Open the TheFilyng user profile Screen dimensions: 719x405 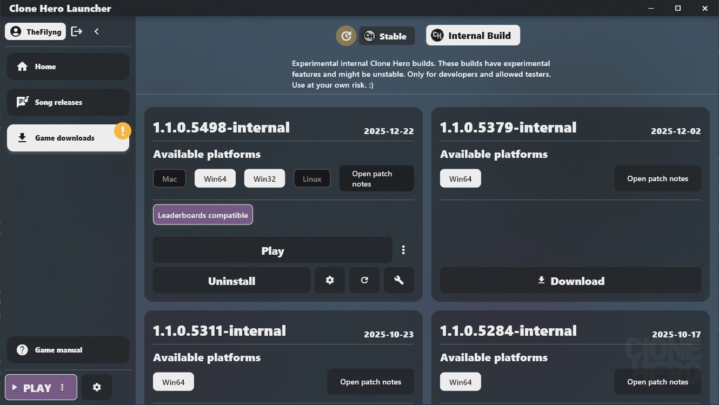35,32
